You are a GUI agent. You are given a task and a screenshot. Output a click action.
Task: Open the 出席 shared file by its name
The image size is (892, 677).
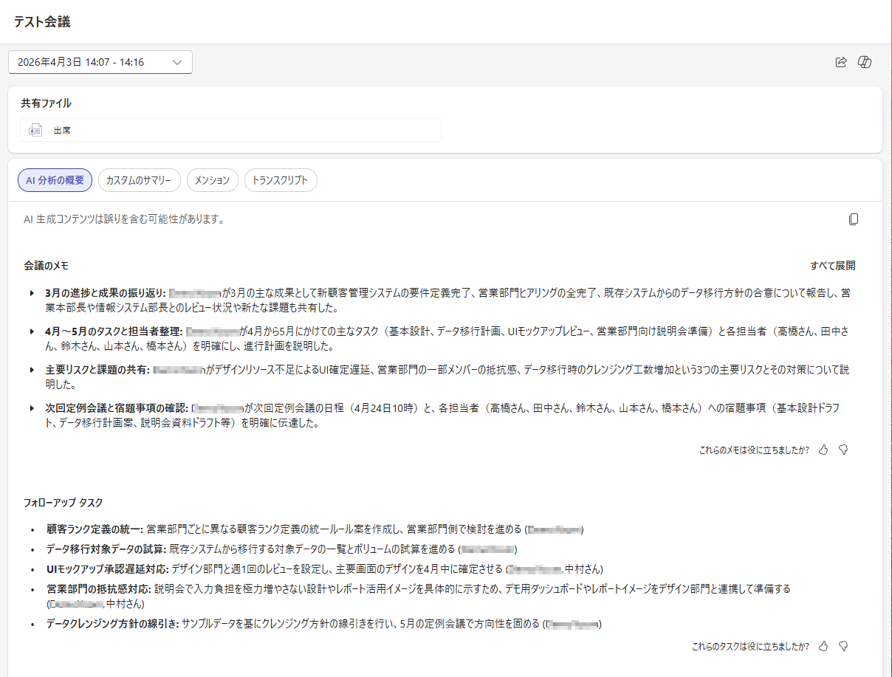[62, 130]
